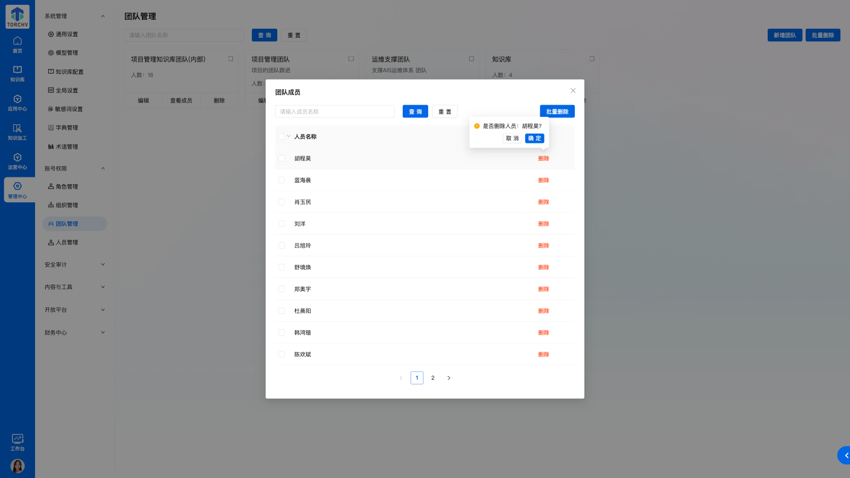Open 知识加工 from the left sidebar
The image size is (850, 478).
pyautogui.click(x=18, y=132)
